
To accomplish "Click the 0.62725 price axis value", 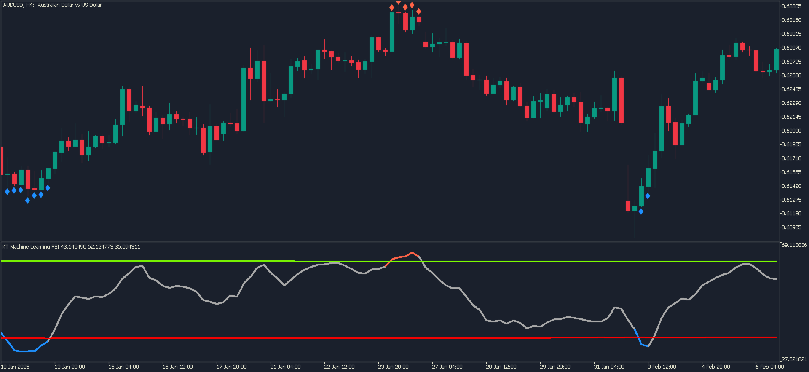I will pos(791,62).
